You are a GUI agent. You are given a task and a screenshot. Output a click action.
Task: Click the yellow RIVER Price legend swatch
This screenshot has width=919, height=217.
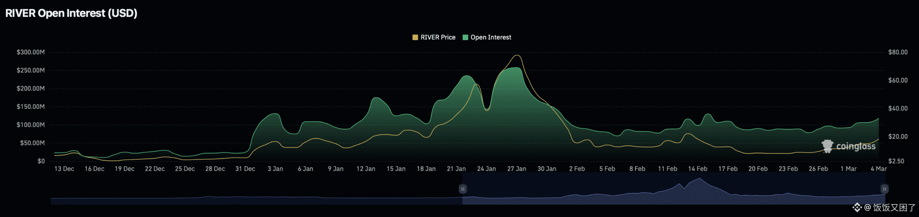coord(415,37)
